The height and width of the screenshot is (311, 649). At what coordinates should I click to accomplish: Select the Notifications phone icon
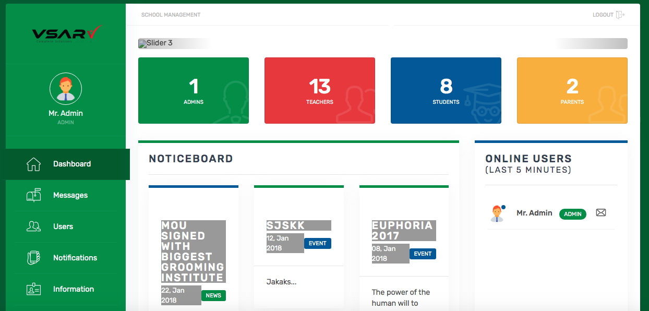(x=33, y=258)
